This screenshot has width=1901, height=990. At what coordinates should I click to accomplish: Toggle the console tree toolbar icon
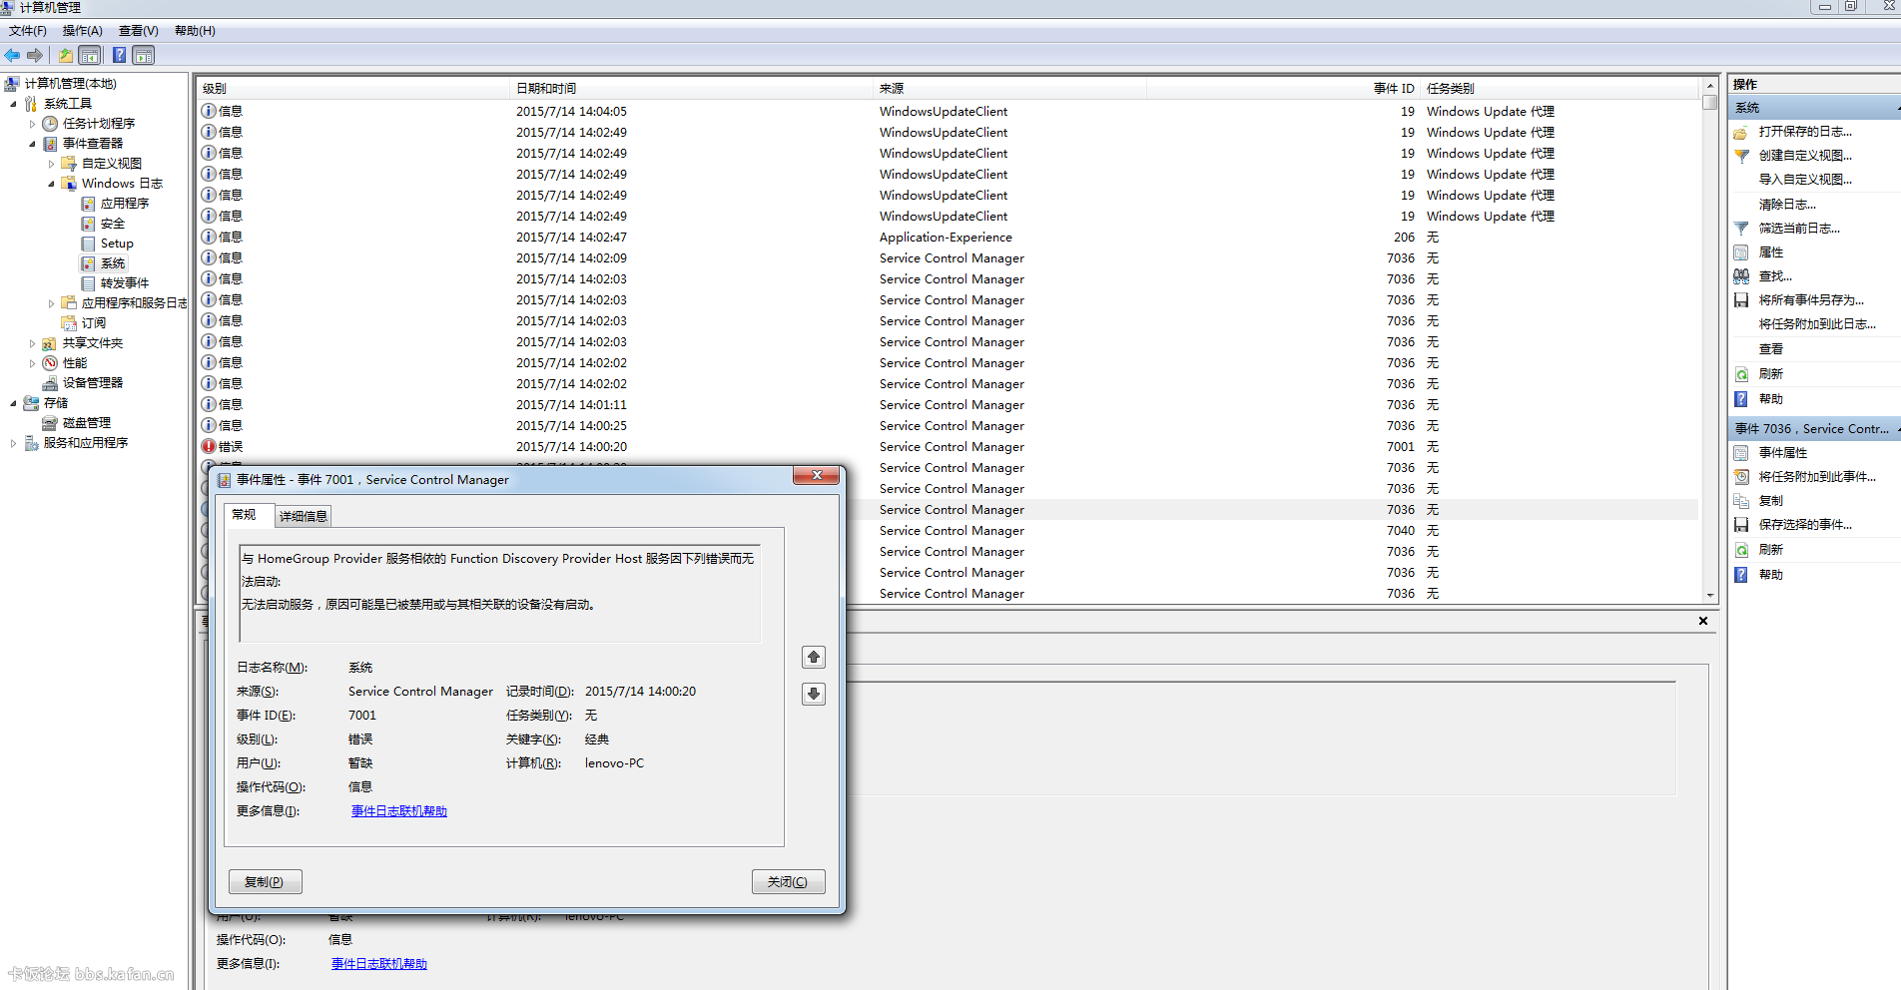[90, 55]
